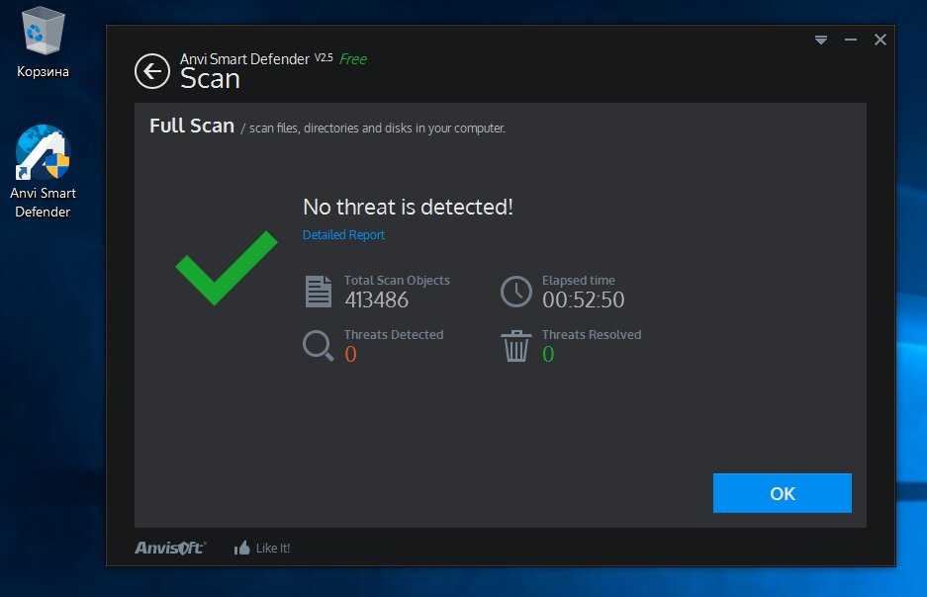Click the No threat is detected heading
The image size is (927, 597).
(408, 208)
